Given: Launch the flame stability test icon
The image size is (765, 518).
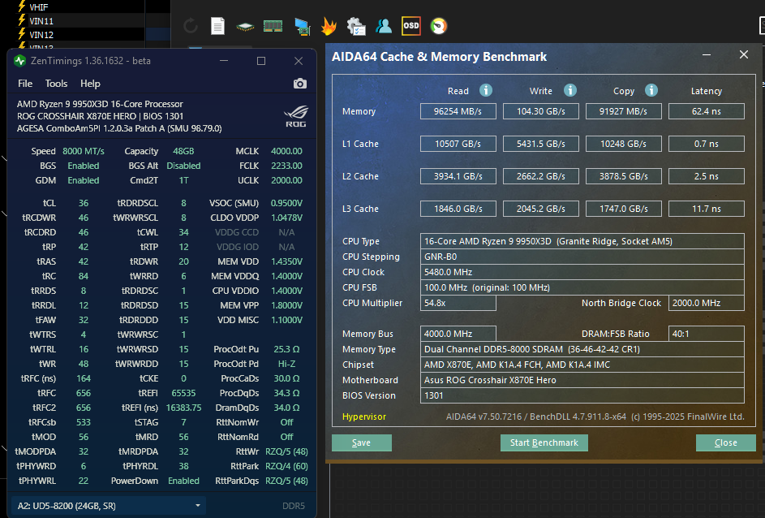Looking at the screenshot, I should tap(329, 26).
